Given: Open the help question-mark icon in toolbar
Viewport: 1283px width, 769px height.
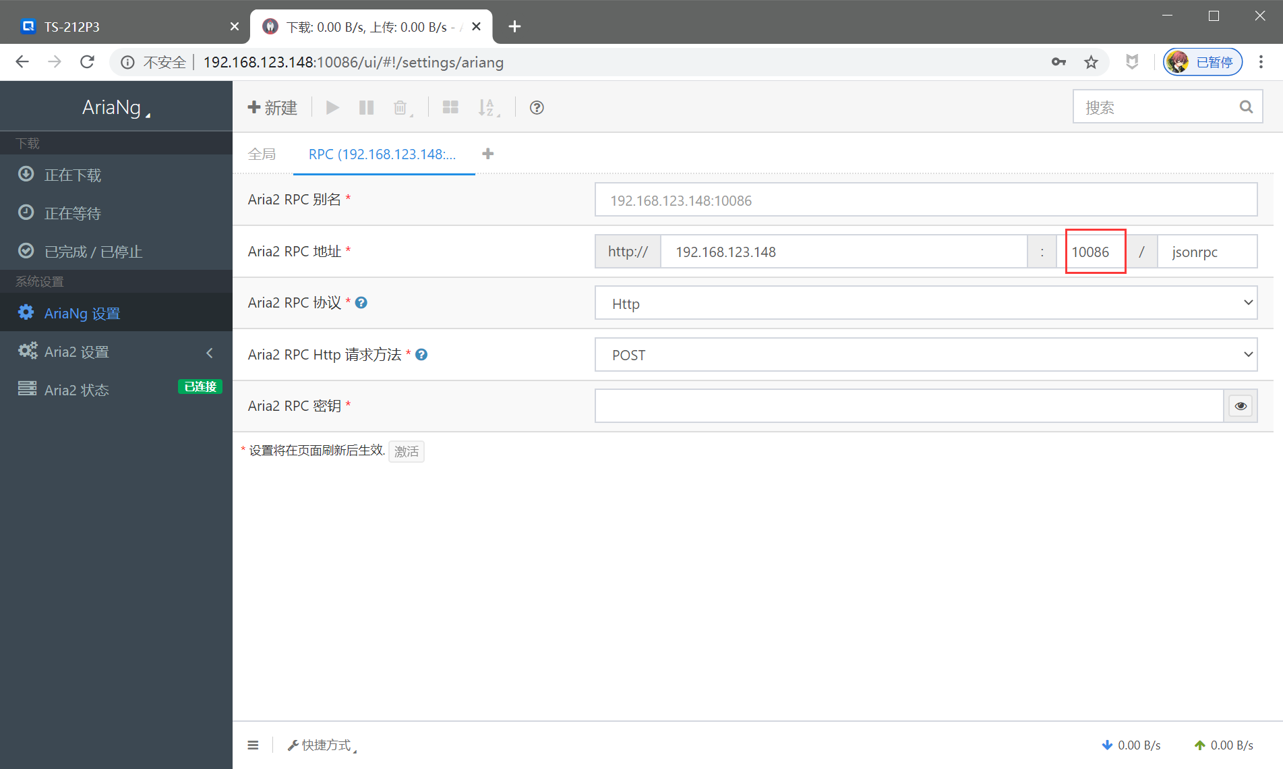Looking at the screenshot, I should (x=537, y=108).
